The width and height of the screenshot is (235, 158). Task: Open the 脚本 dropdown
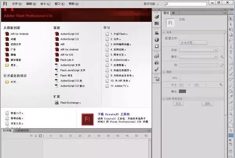click(198, 57)
